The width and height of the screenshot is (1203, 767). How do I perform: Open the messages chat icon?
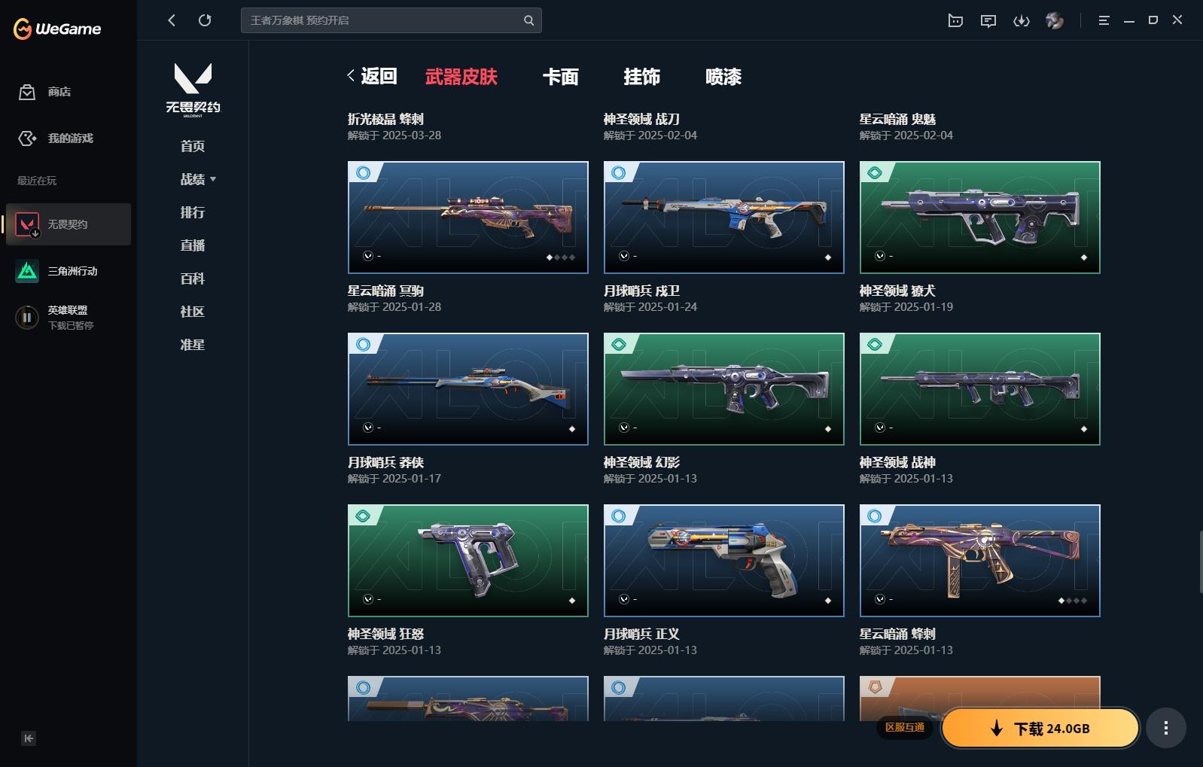pos(988,21)
